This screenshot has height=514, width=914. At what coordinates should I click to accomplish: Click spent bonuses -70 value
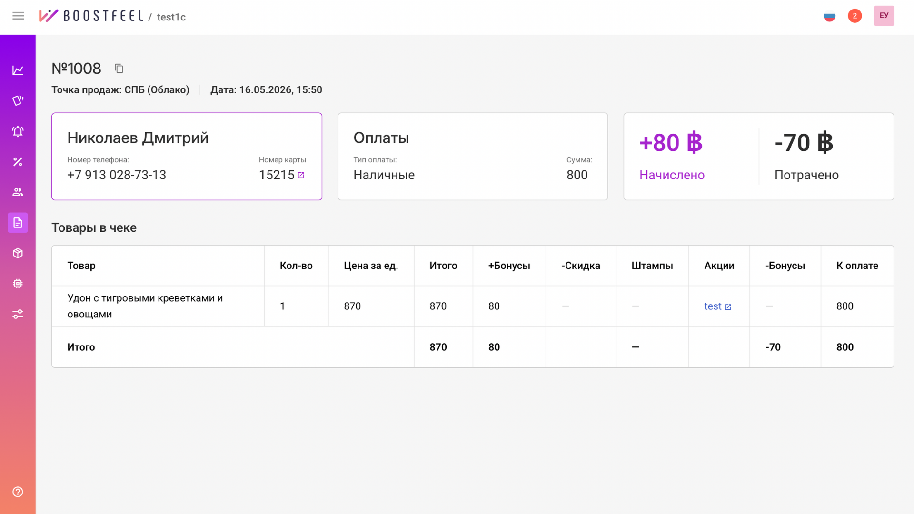[804, 142]
